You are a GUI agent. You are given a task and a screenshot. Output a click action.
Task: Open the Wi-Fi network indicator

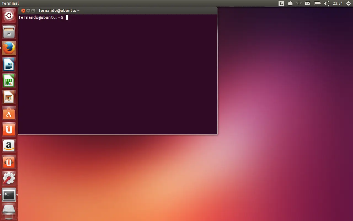click(x=299, y=3)
